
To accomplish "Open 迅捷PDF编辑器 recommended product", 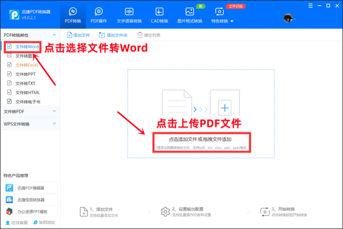I will coord(30,188).
